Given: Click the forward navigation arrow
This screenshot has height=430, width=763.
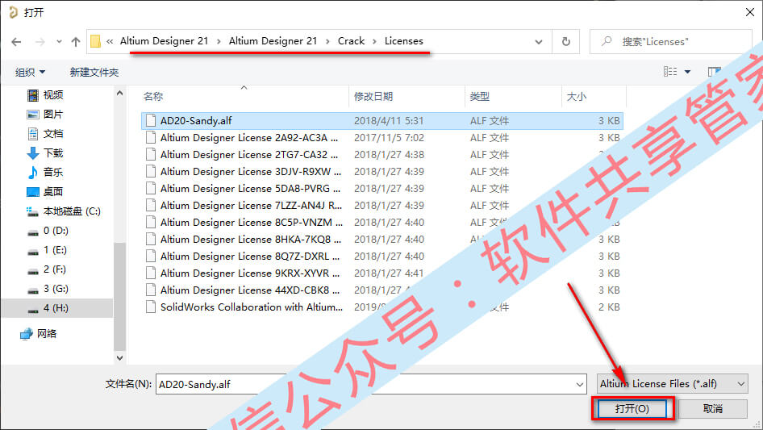Looking at the screenshot, I should (x=40, y=42).
